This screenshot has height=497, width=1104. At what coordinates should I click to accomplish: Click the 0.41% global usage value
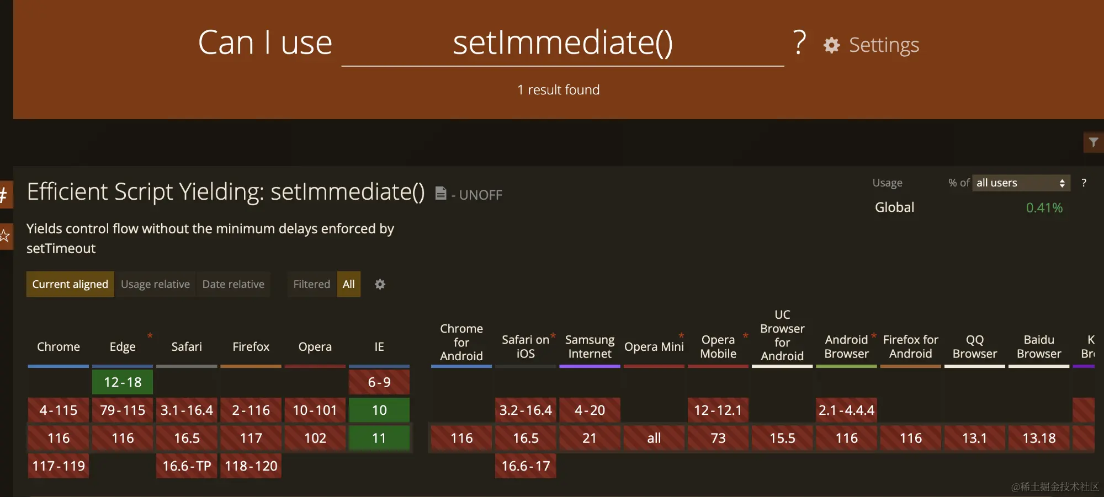[x=1044, y=208]
